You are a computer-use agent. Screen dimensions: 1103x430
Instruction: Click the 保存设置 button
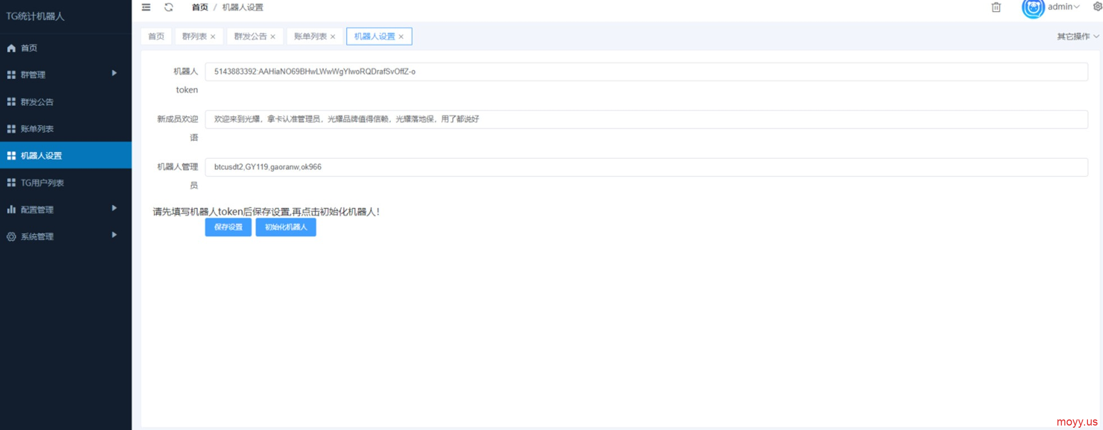click(x=228, y=227)
